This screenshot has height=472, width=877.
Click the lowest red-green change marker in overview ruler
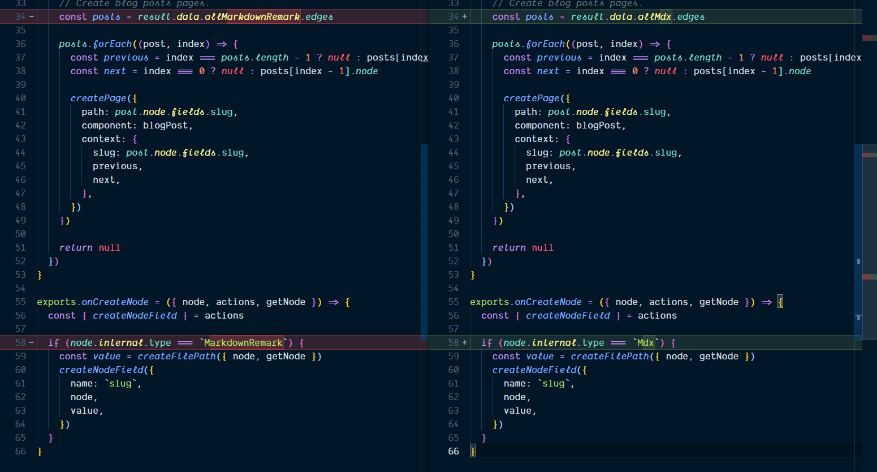click(x=869, y=277)
